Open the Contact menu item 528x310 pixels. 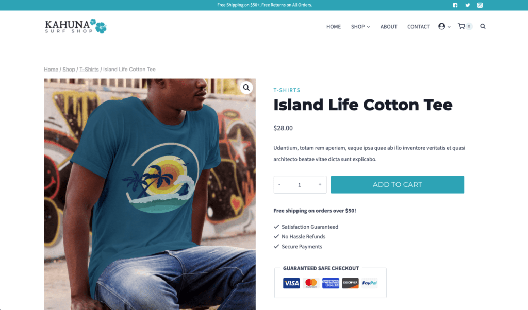coord(418,27)
